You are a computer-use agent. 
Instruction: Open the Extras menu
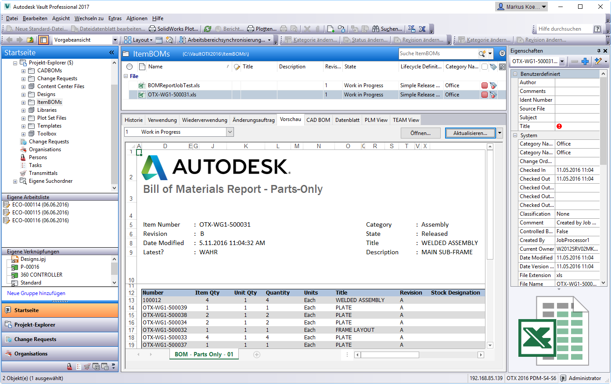point(115,18)
